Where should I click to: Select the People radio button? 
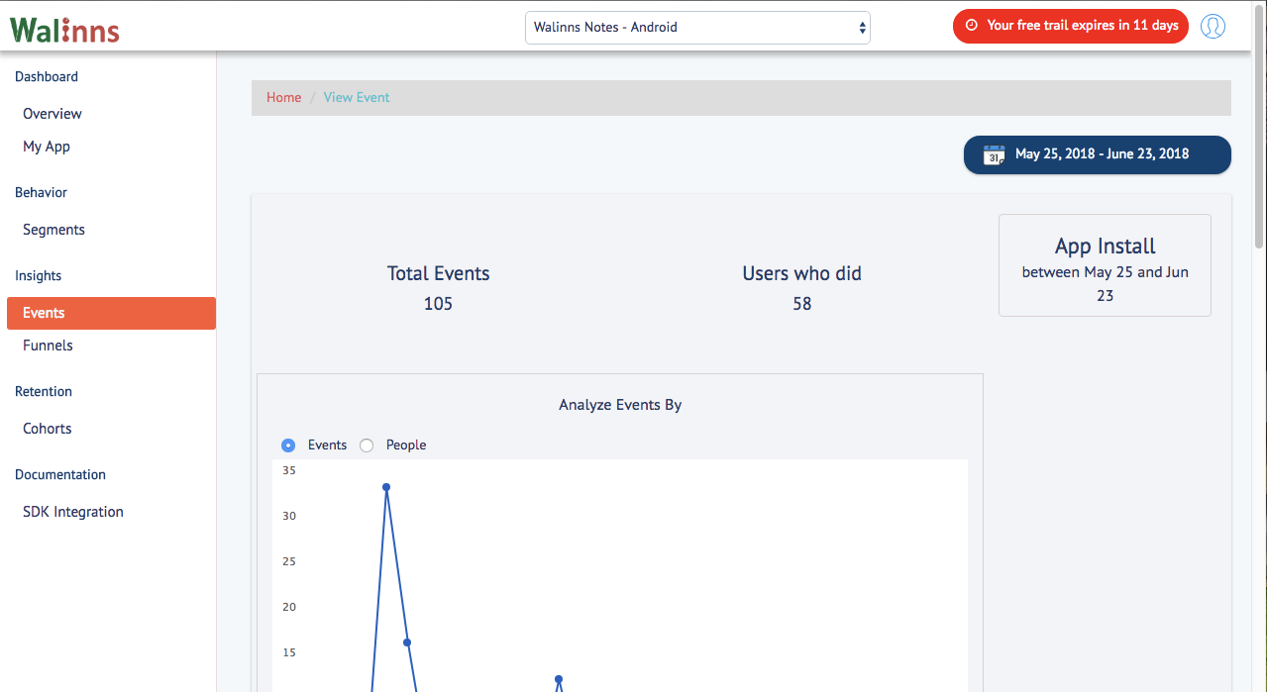click(x=367, y=445)
